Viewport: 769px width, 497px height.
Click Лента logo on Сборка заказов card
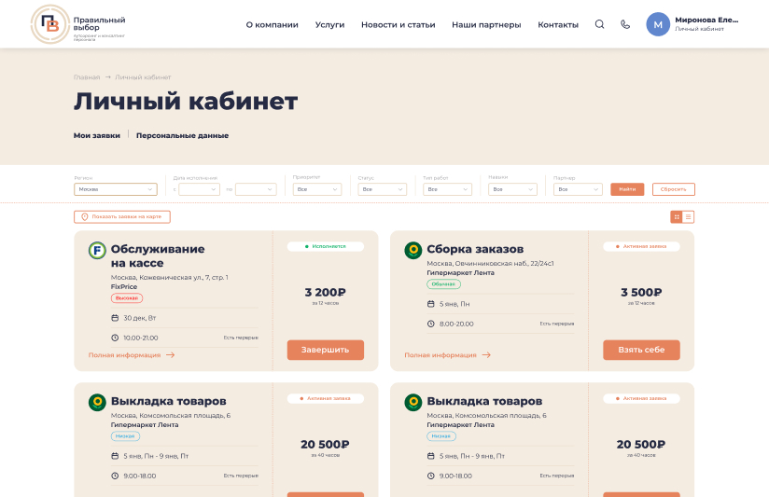[412, 250]
